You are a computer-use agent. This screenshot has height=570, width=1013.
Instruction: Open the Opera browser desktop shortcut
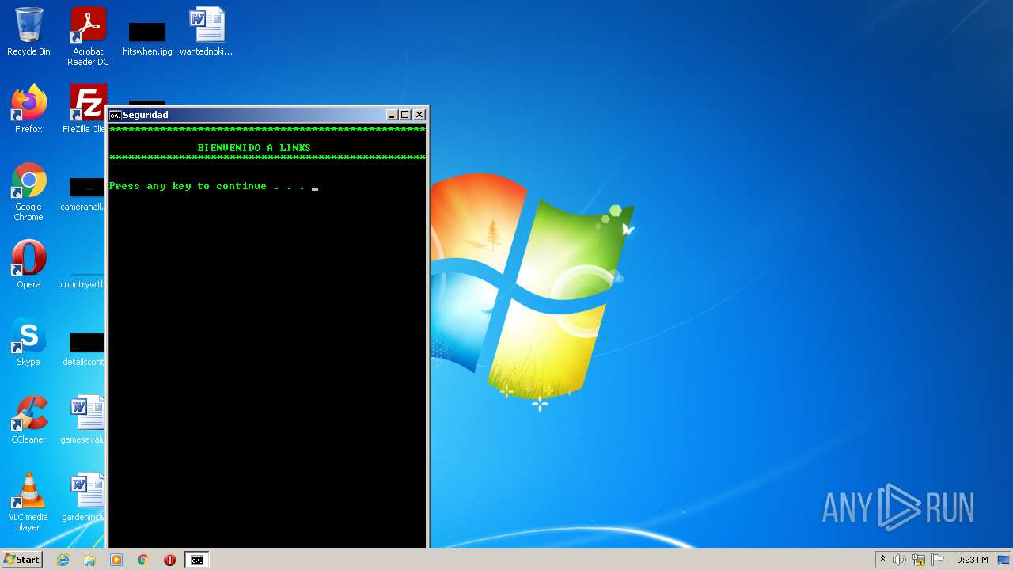(x=28, y=264)
